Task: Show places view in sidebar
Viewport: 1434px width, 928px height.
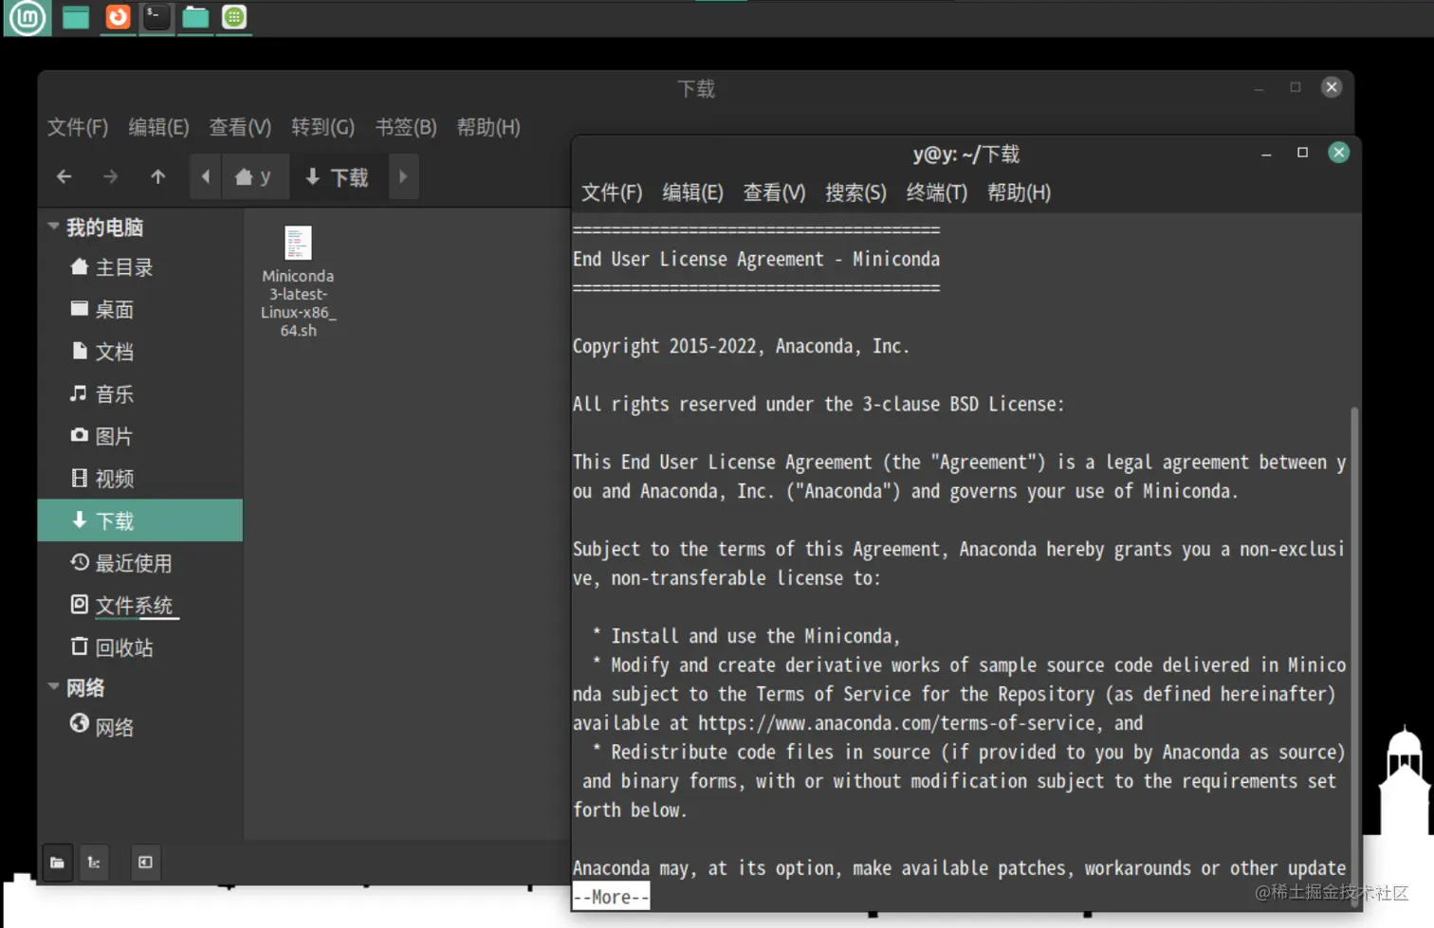Action: 57,863
